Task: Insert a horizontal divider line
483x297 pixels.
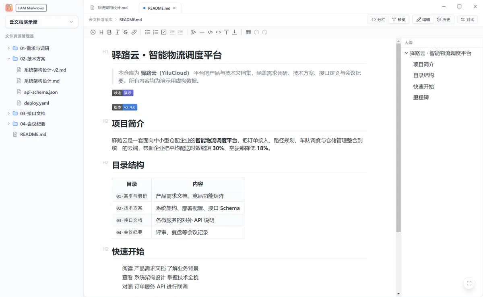Action: (x=202, y=32)
